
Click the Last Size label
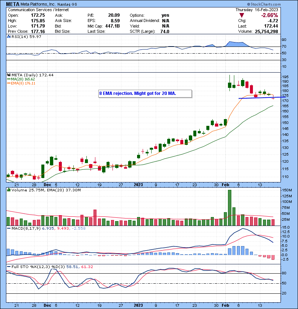pos(96,32)
